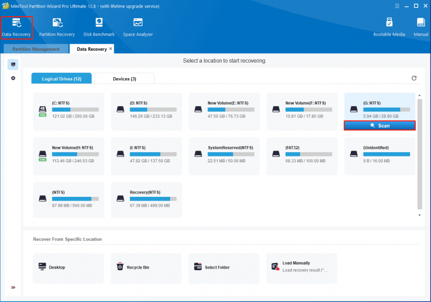Open the Disk Benchmark tool
The image size is (431, 302).
(x=99, y=28)
